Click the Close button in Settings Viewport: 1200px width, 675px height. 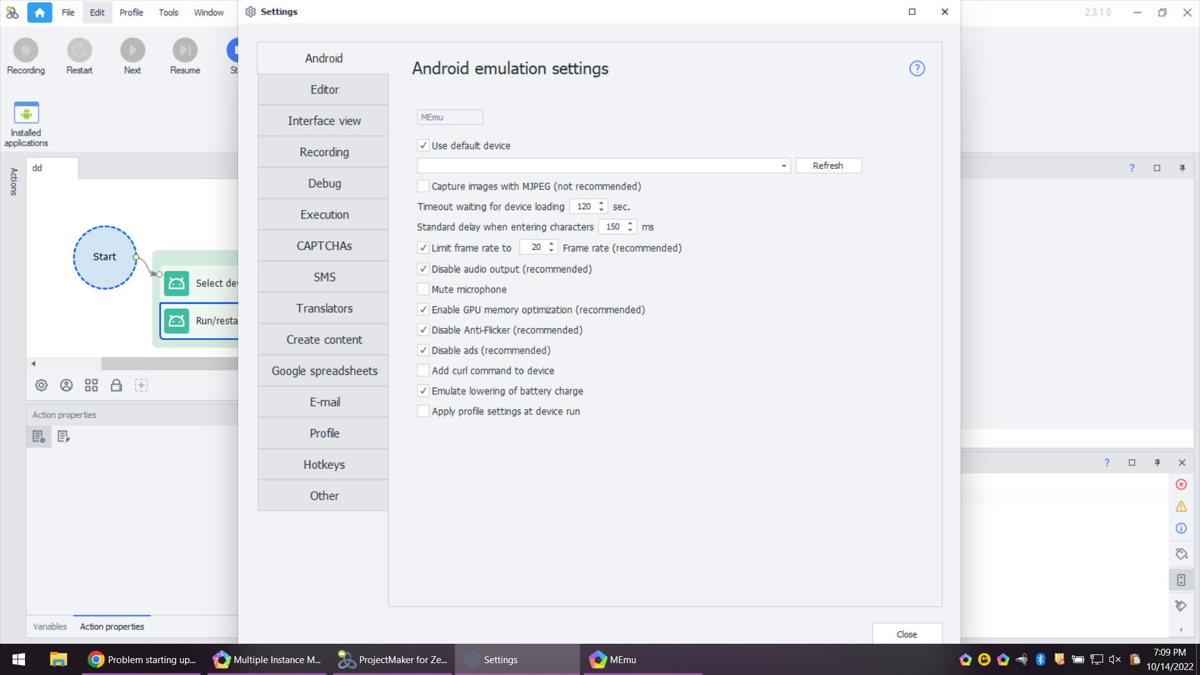(x=906, y=634)
